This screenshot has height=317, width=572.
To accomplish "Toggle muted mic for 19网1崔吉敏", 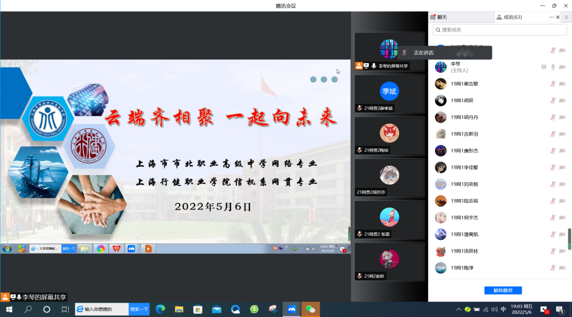I will [x=553, y=84].
